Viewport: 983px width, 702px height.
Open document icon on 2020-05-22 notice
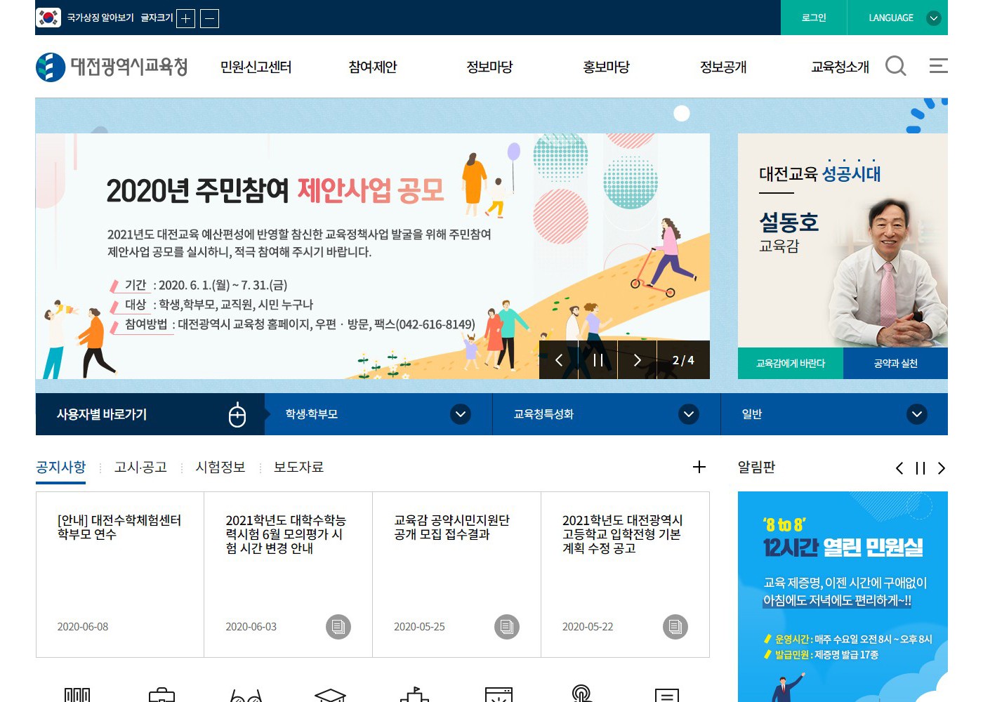tap(675, 626)
